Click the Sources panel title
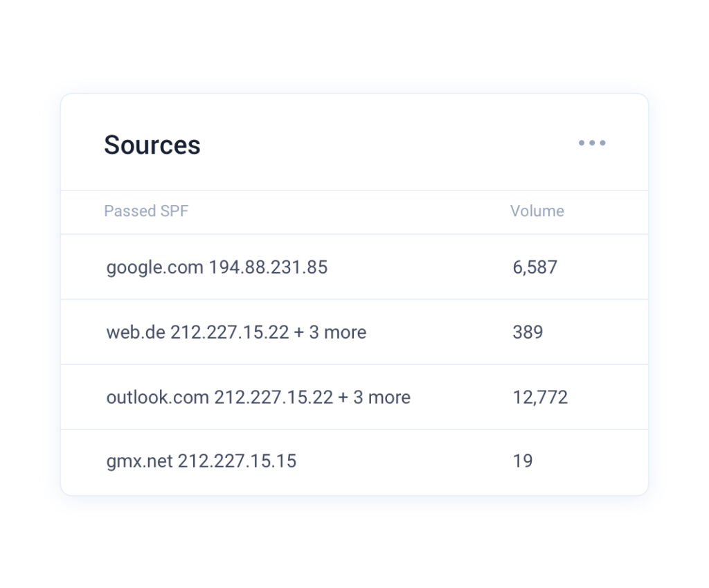 (152, 145)
